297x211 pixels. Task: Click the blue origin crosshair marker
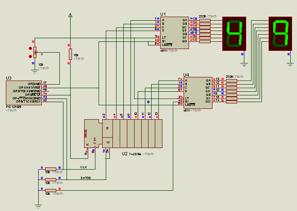click(x=148, y=102)
